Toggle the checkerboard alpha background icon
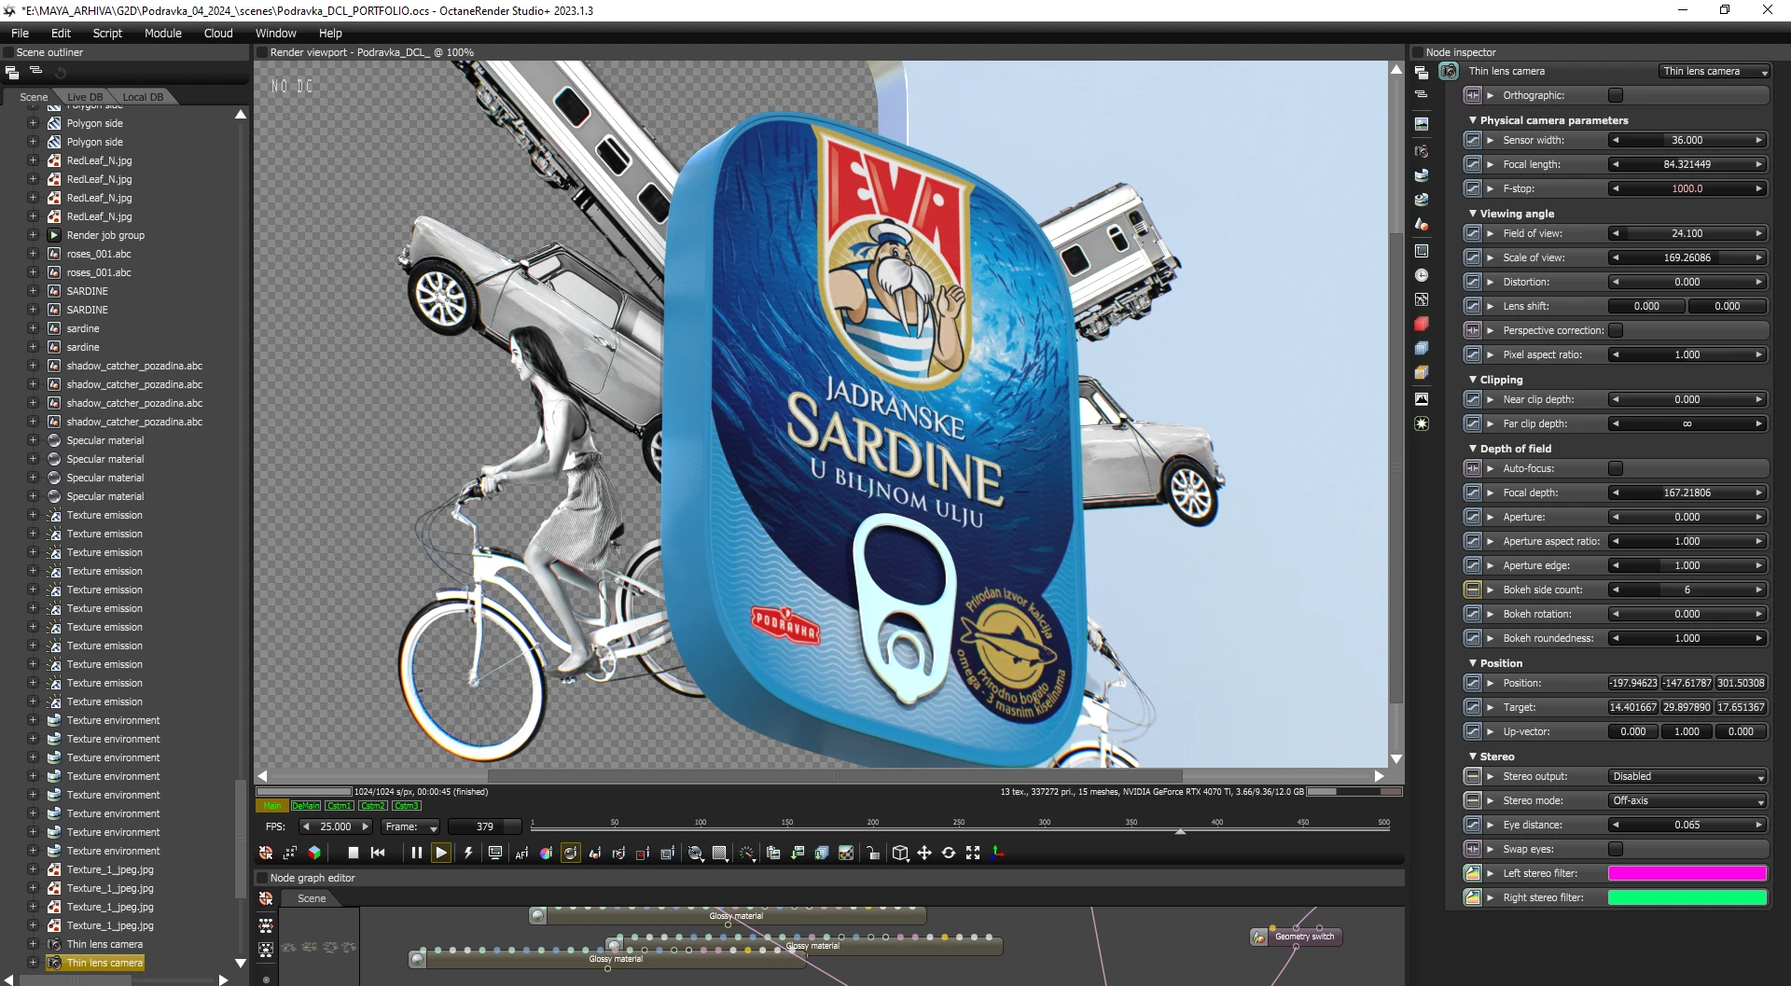The height and width of the screenshot is (986, 1791). click(846, 853)
